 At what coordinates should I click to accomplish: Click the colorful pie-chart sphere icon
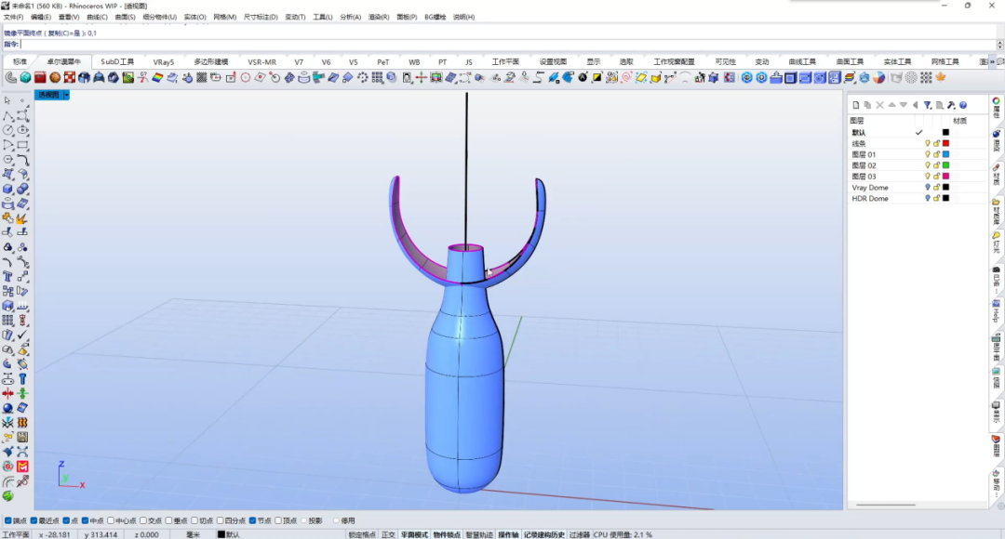[x=878, y=77]
